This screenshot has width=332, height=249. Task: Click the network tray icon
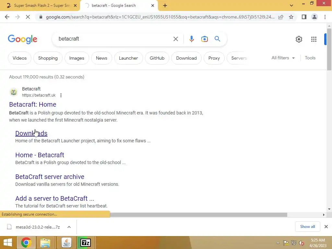pyautogui.click(x=294, y=243)
